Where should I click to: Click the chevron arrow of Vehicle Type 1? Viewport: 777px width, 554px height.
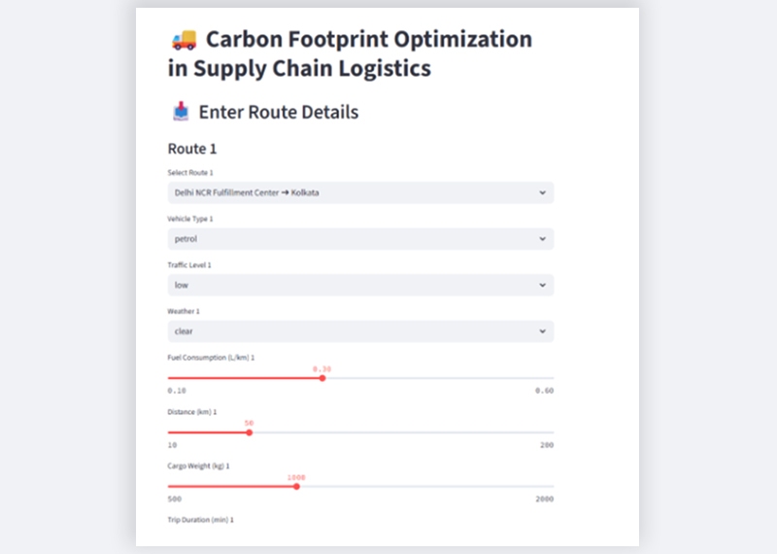point(542,239)
